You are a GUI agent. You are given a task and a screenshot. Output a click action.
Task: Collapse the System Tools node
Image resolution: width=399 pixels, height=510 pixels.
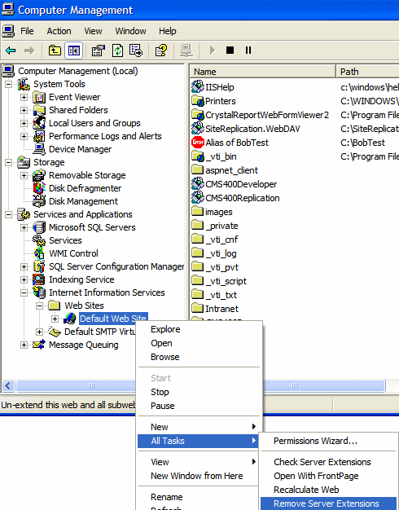click(8, 84)
